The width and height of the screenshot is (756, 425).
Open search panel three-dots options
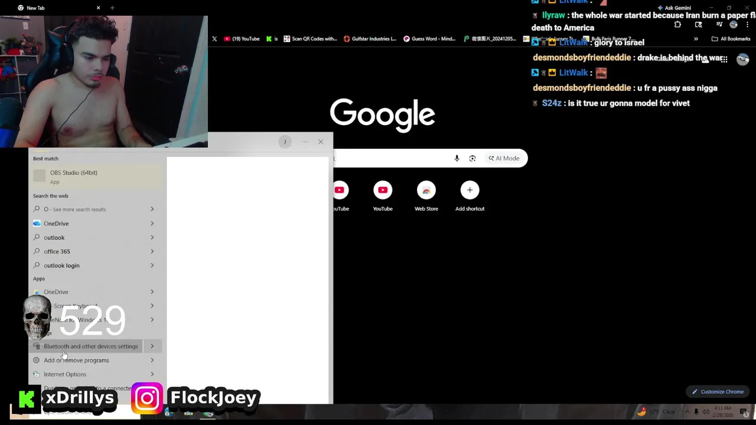coord(304,142)
